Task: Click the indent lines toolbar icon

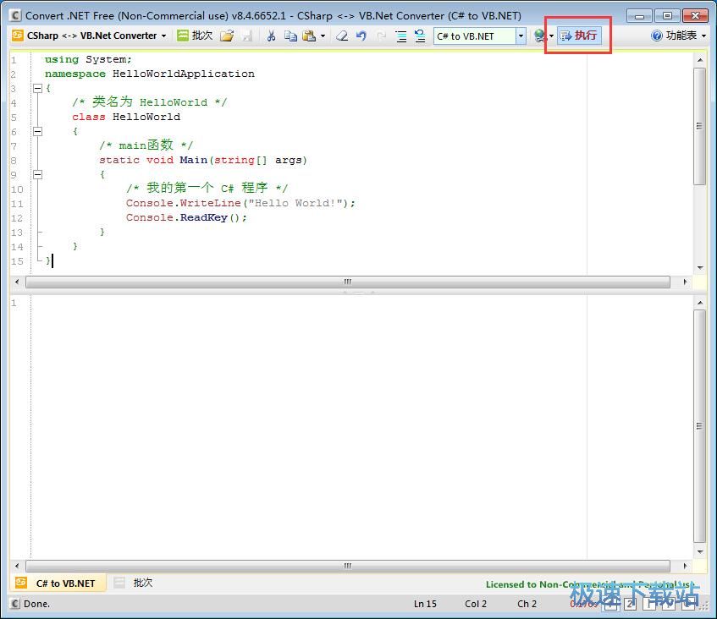Action: [400, 36]
